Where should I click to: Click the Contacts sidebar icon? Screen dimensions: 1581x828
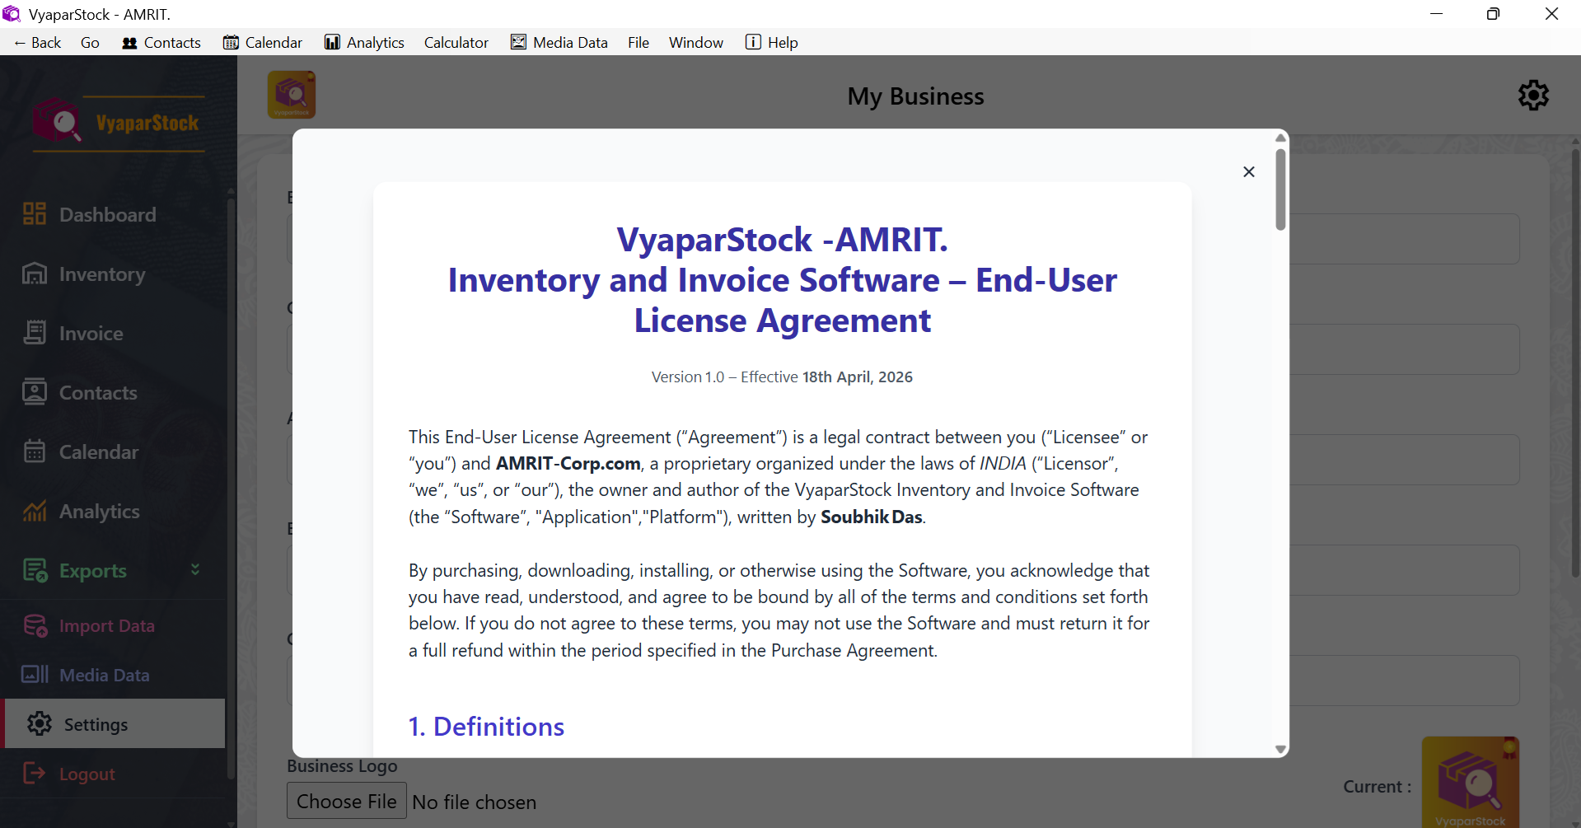coord(34,392)
